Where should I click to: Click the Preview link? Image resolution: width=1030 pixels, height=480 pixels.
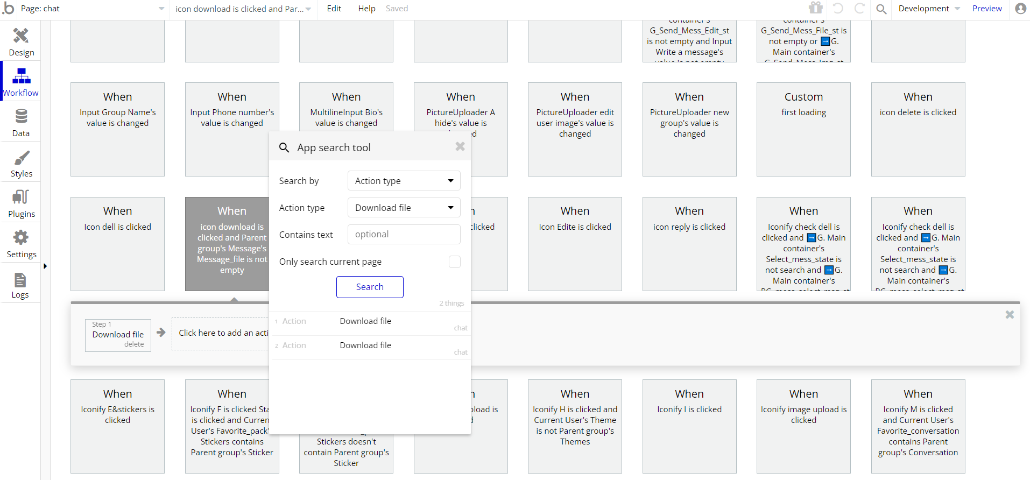[x=987, y=9]
